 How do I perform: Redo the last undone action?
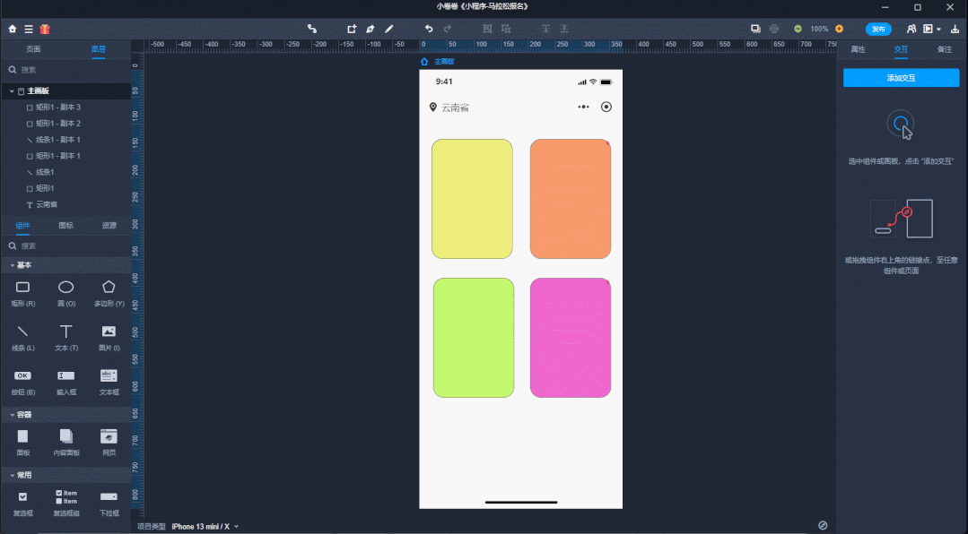click(448, 29)
